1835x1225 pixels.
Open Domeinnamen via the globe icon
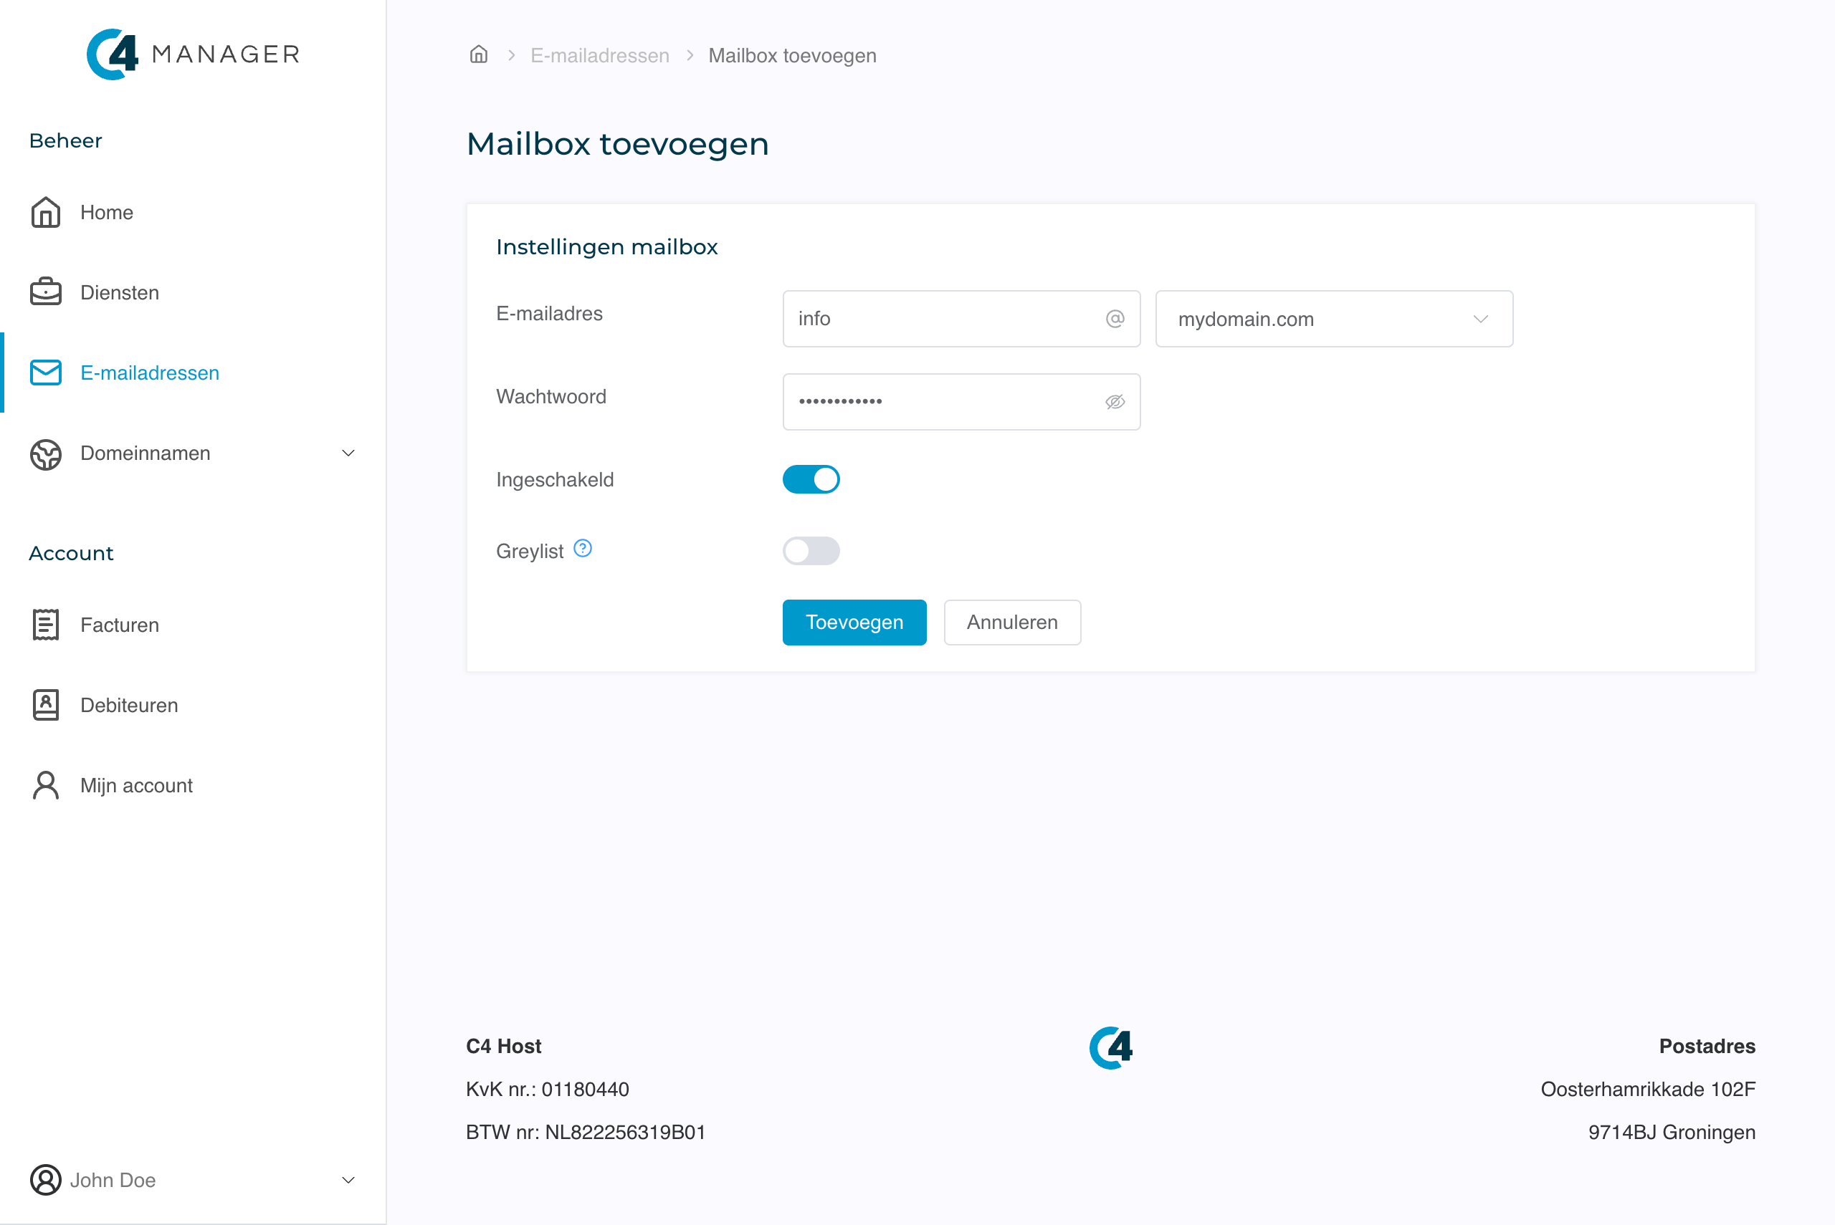tap(44, 453)
